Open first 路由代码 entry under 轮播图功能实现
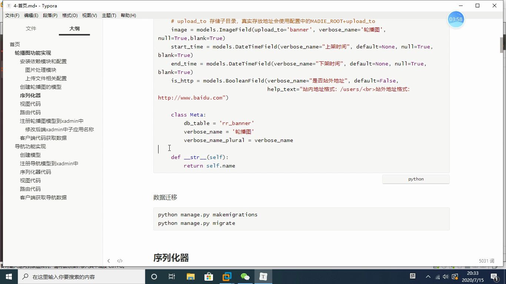Image resolution: width=506 pixels, height=284 pixels. click(30, 112)
